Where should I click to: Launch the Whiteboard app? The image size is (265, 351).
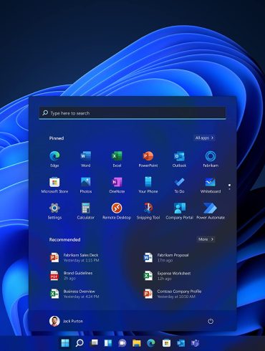click(211, 185)
